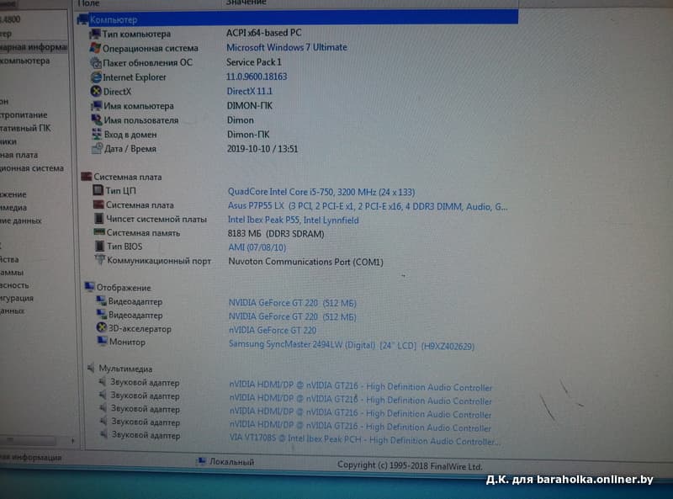
Task: Open the 3D-акселератор nVIDIA GeForce GT 220 link
Action: click(x=272, y=330)
